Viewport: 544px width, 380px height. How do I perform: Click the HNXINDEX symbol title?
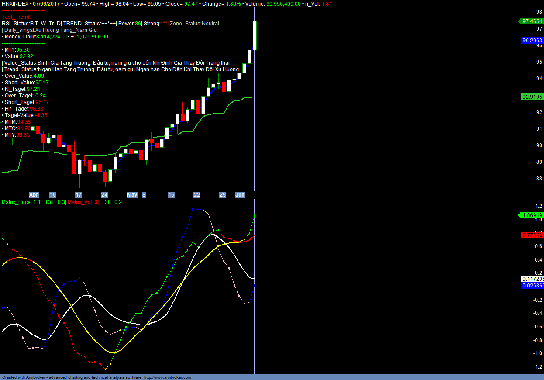[x=15, y=3]
